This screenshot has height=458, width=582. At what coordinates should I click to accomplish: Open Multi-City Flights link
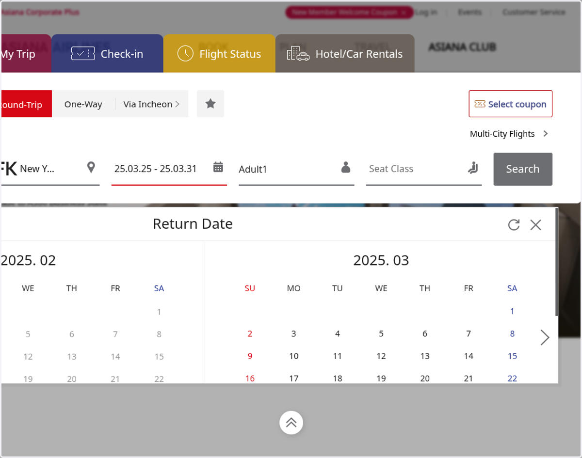[509, 134]
